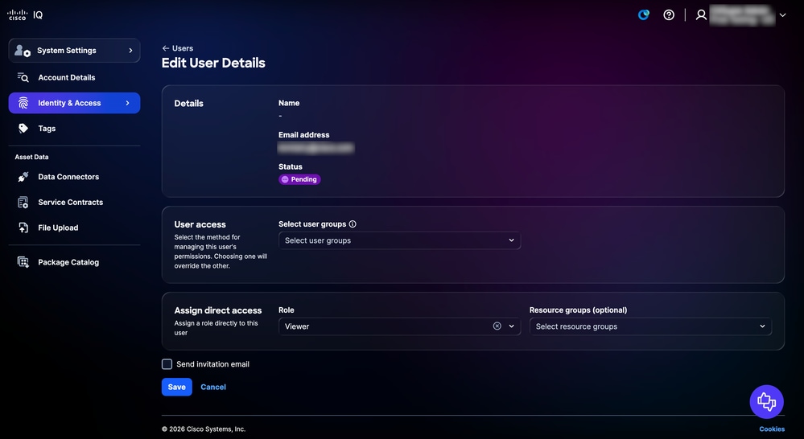The width and height of the screenshot is (804, 439).
Task: Click the Cisco IQ logo
Action: click(25, 14)
